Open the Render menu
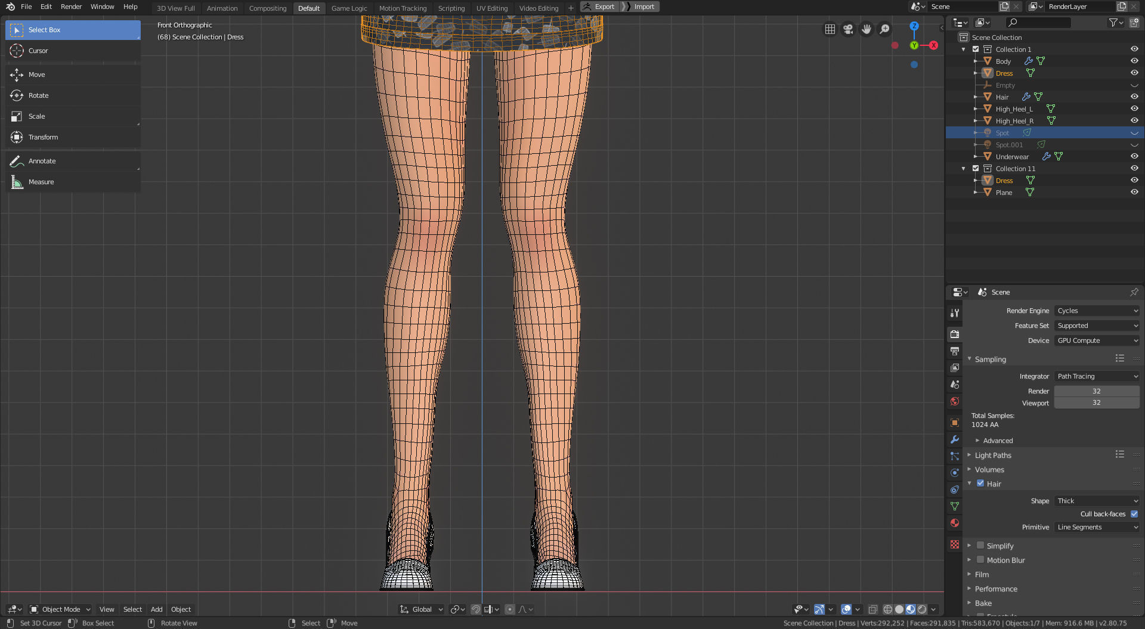The width and height of the screenshot is (1145, 629). (71, 7)
